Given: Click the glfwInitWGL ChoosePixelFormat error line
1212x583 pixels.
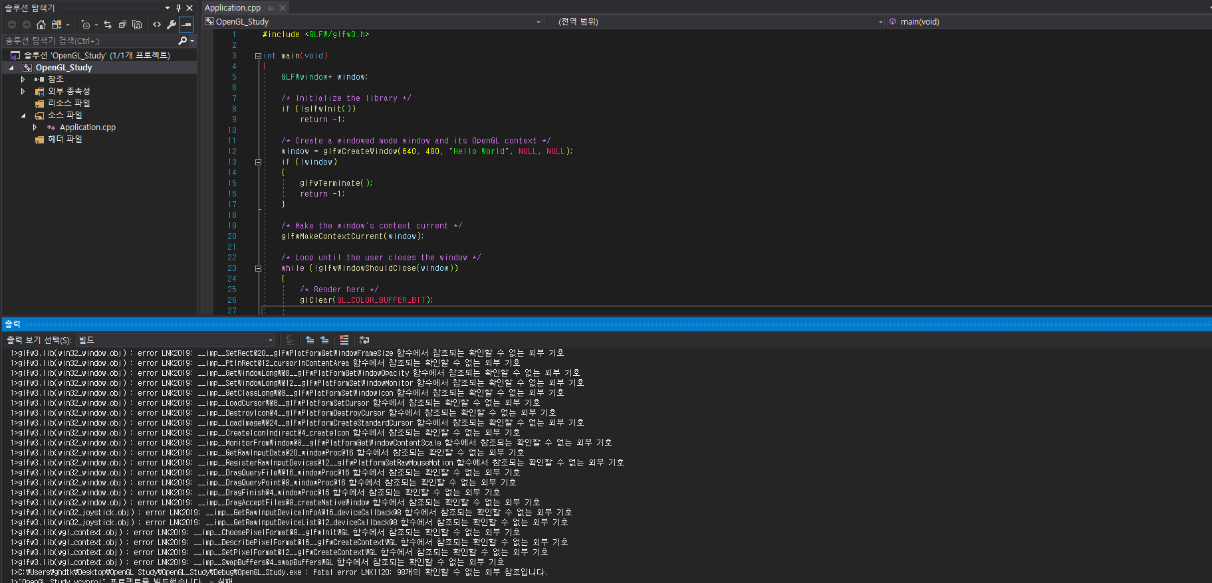Looking at the screenshot, I should [x=265, y=533].
